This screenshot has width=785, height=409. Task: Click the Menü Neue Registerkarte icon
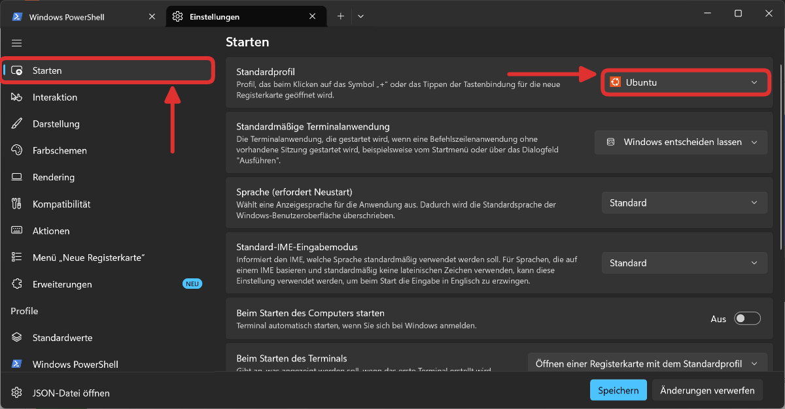[x=18, y=258]
